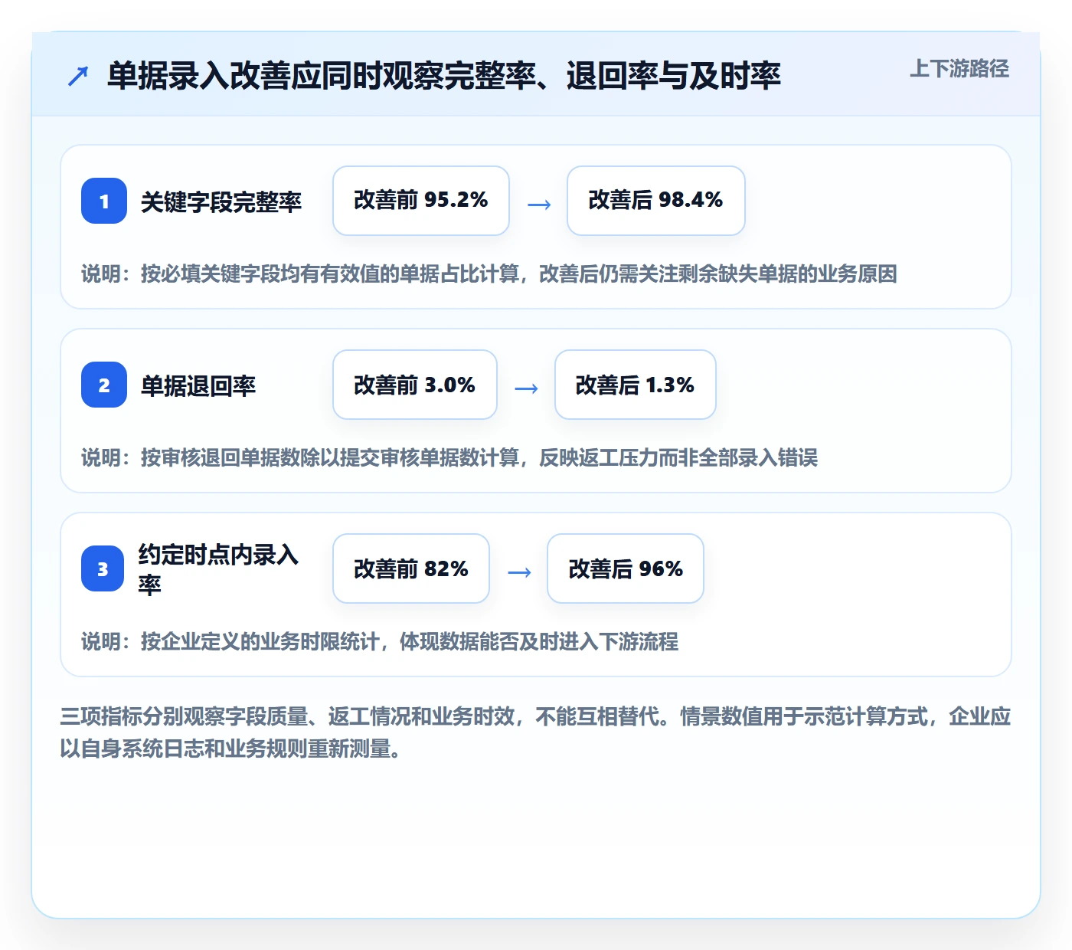Select the 改善后 1.3% pill
The image size is (1072, 950).
tap(636, 385)
